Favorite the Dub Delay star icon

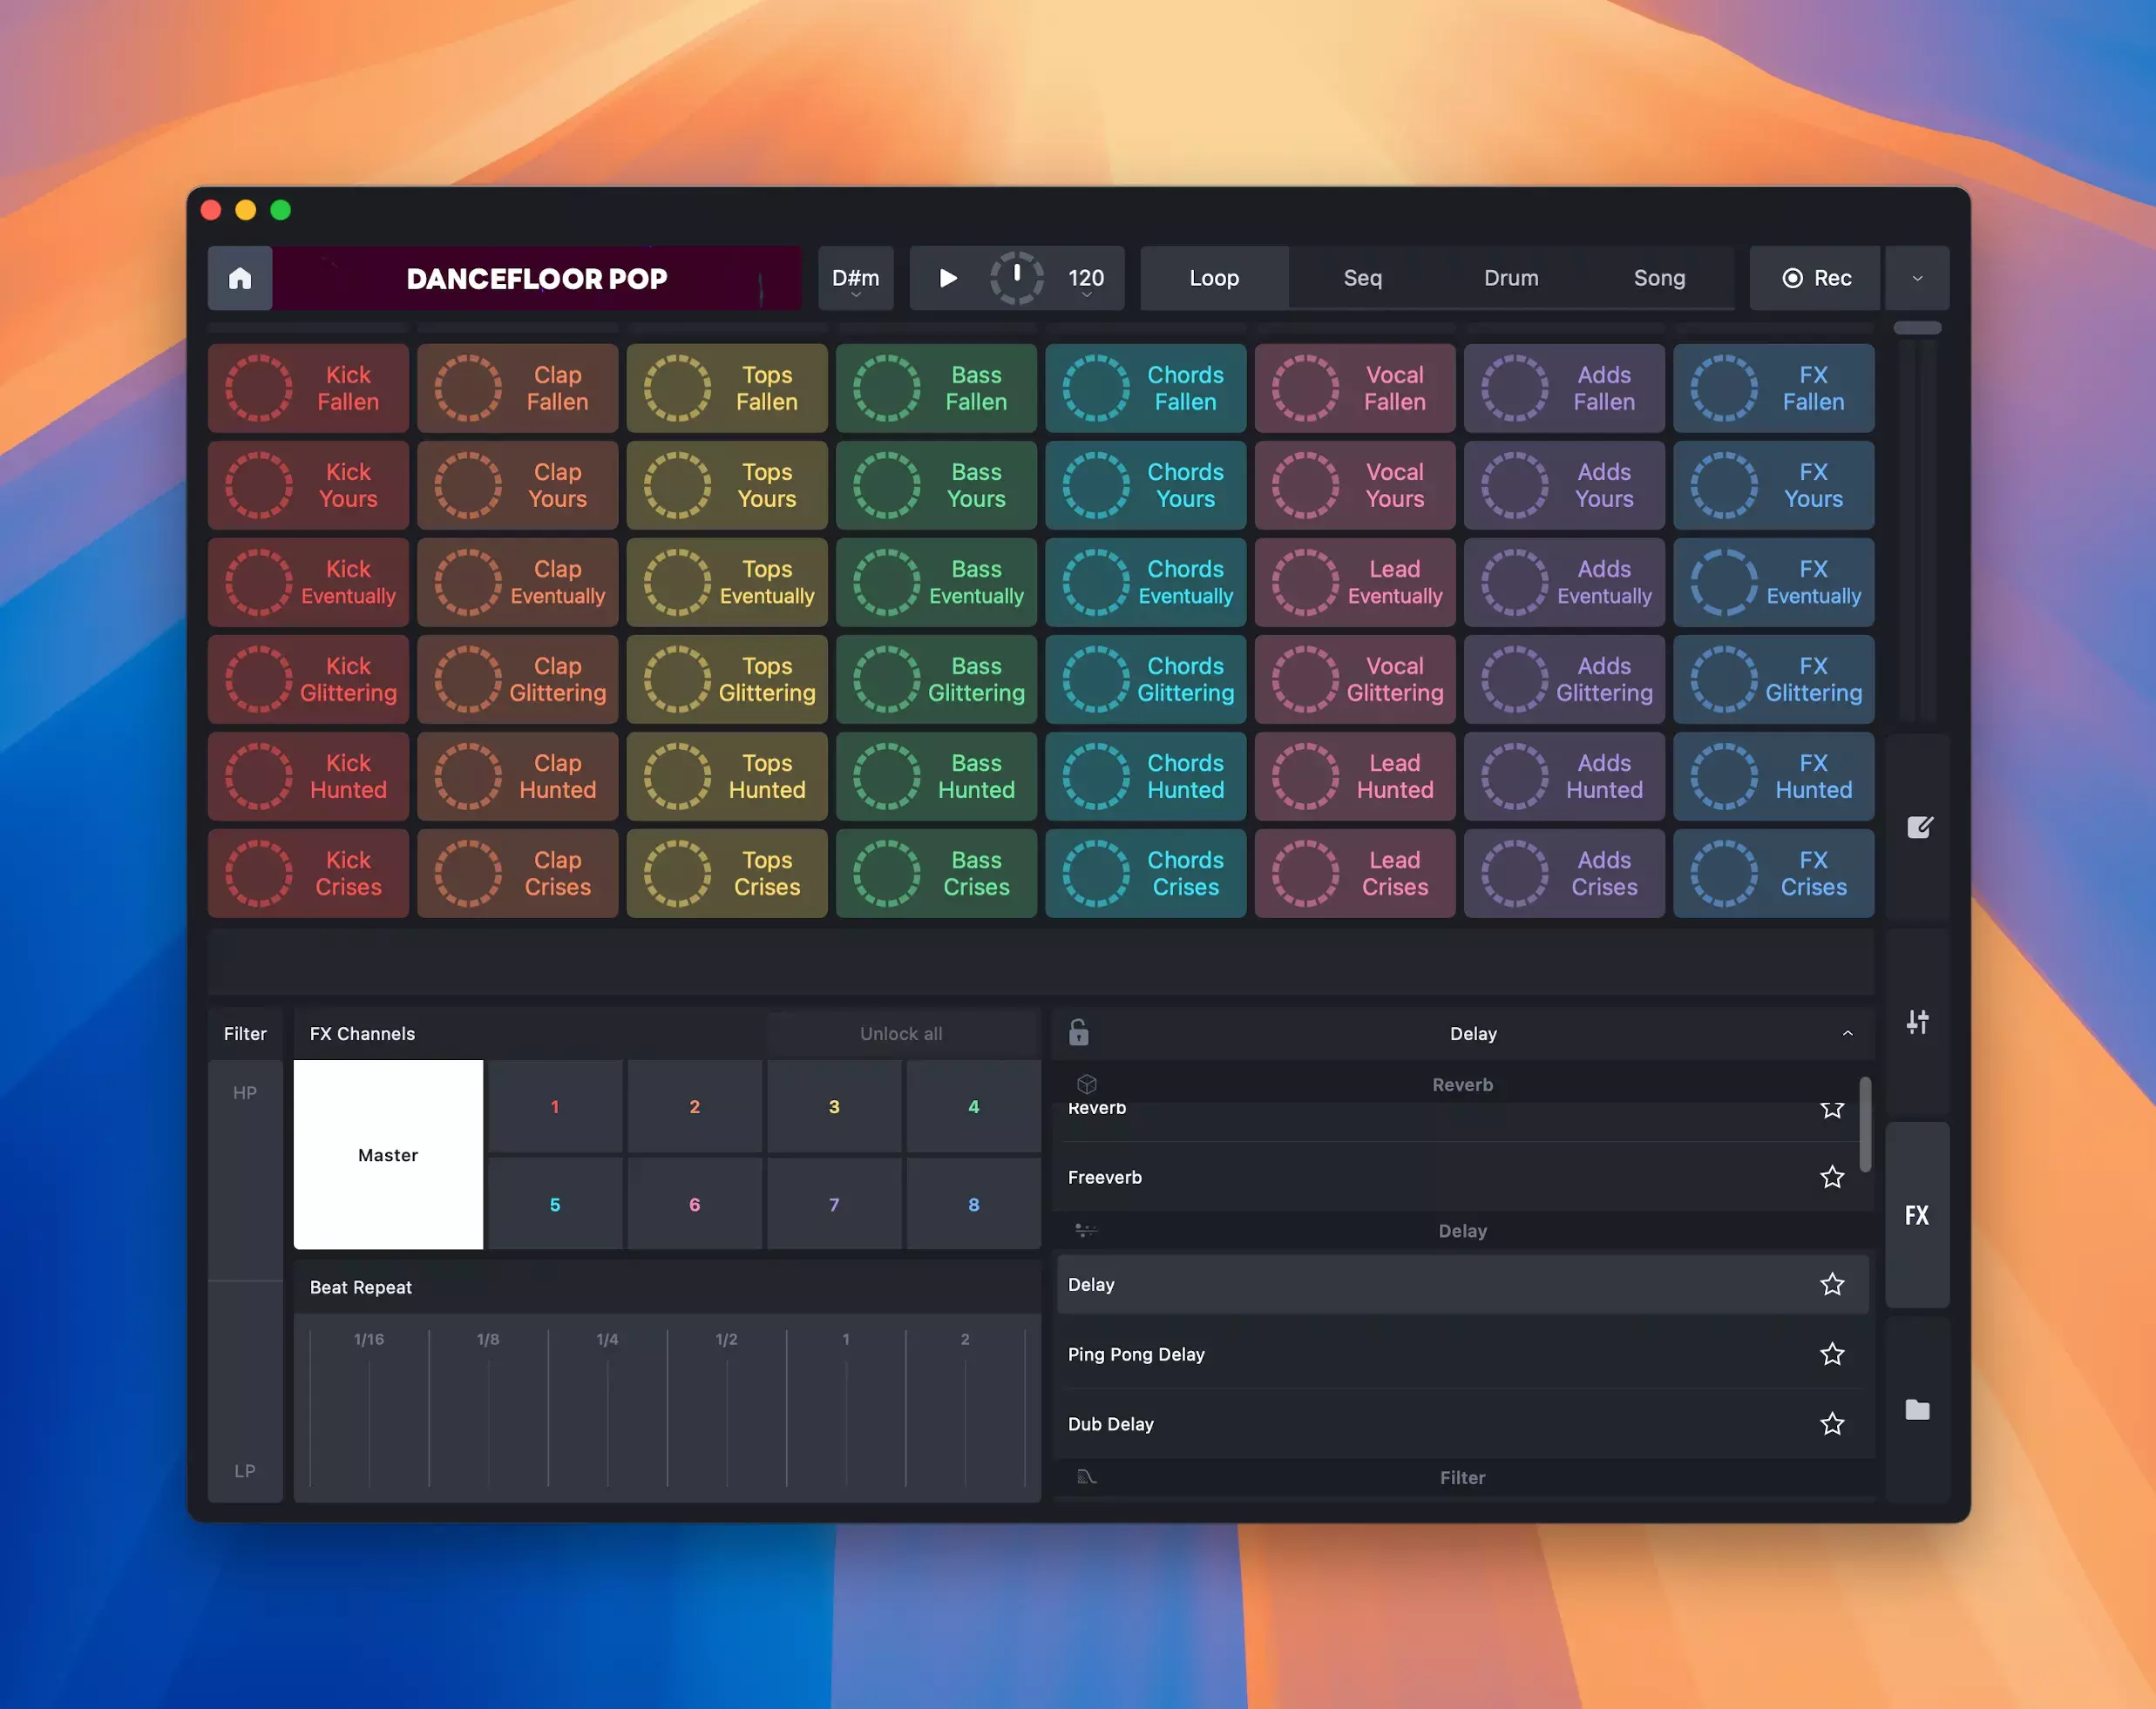tap(1831, 1424)
